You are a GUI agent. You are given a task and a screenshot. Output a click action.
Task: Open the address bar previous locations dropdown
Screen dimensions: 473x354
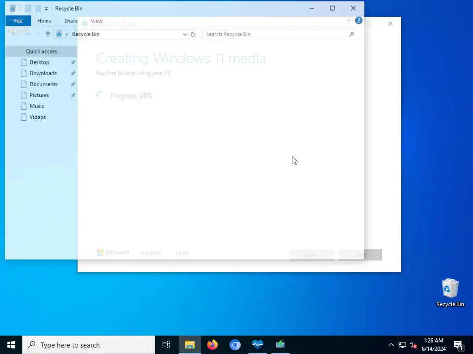click(185, 34)
